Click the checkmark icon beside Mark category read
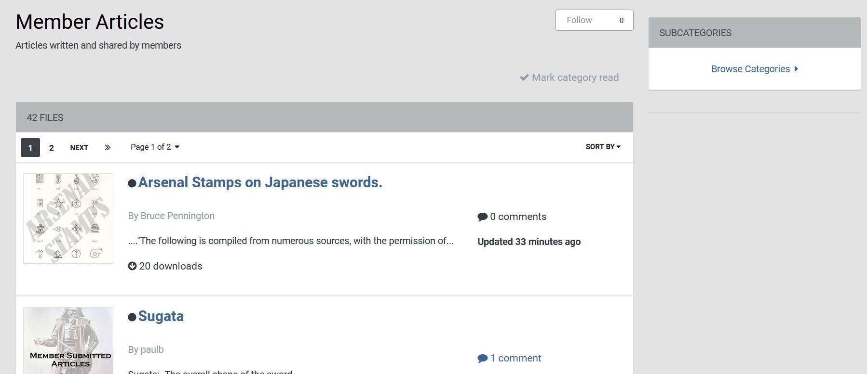Screen dimensions: 867x374 [x=524, y=77]
